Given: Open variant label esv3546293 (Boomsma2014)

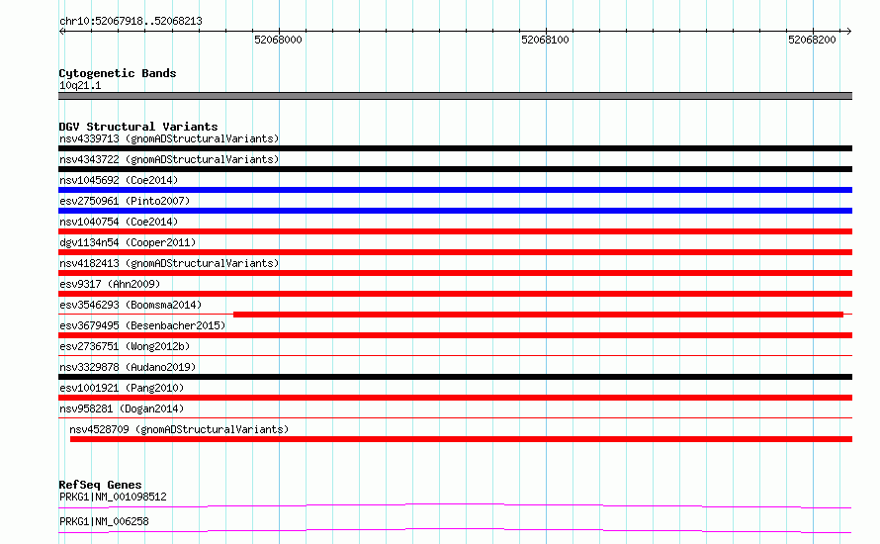Looking at the screenshot, I should [131, 305].
